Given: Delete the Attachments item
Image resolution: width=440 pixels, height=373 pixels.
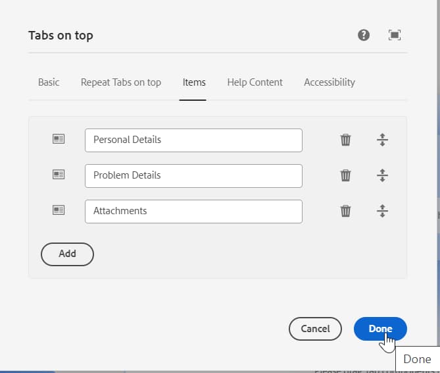Looking at the screenshot, I should (345, 211).
